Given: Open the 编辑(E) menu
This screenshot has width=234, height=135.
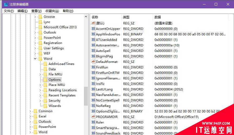Looking at the screenshot, I should click(x=22, y=11).
